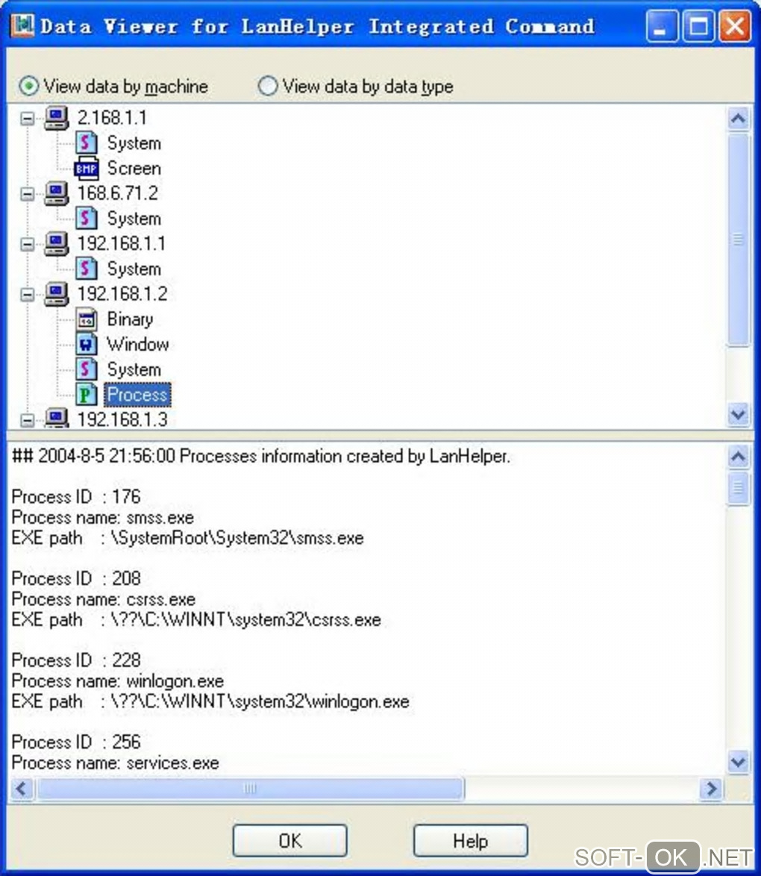Click the line 'Process ID : 228'
The width and height of the screenshot is (761, 876).
coord(76,660)
